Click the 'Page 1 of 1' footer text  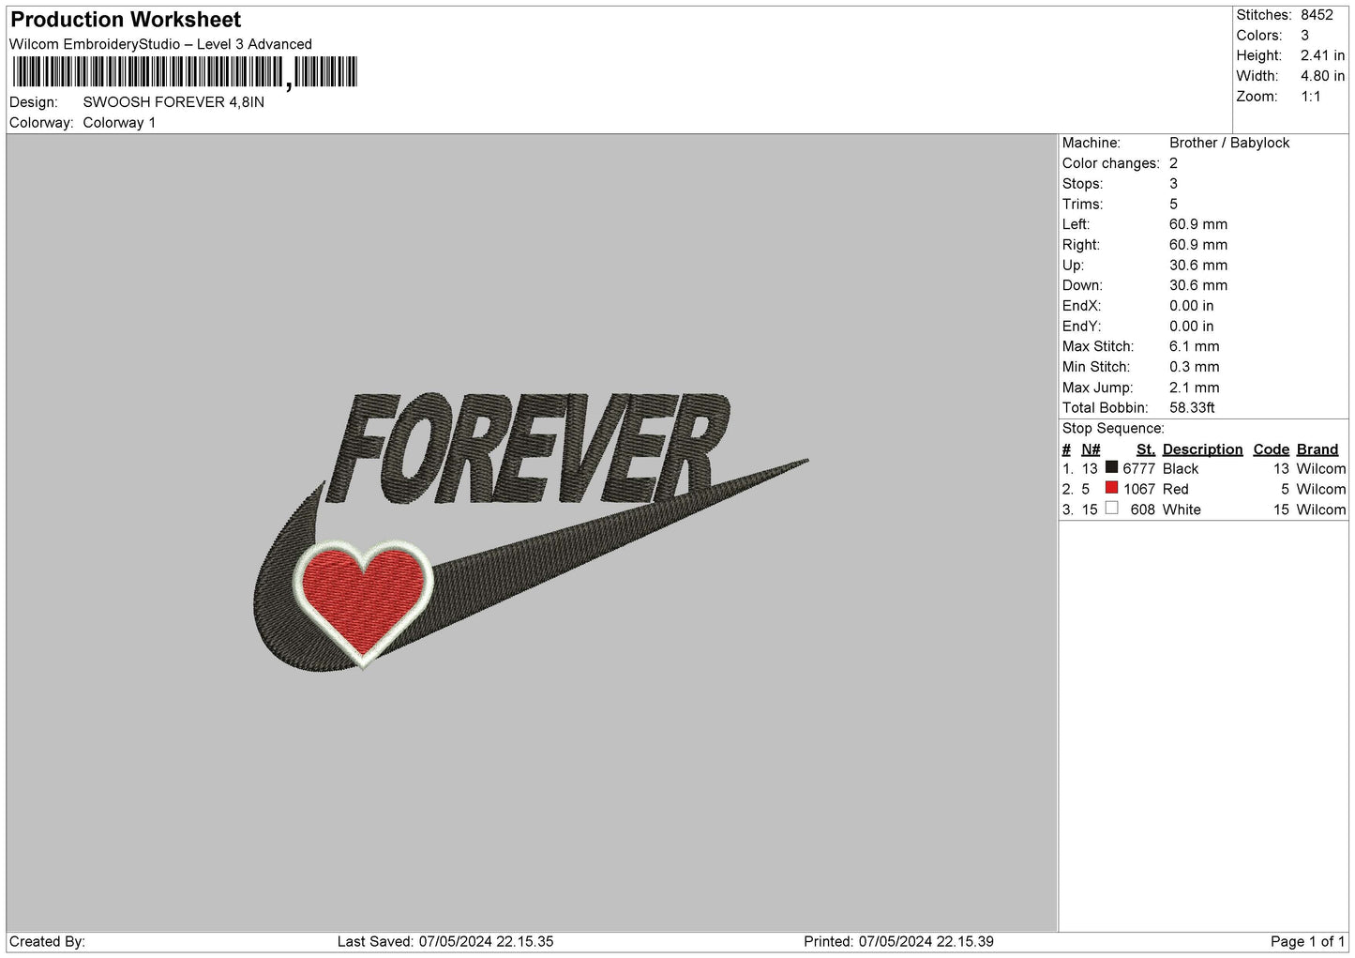(x=1307, y=942)
